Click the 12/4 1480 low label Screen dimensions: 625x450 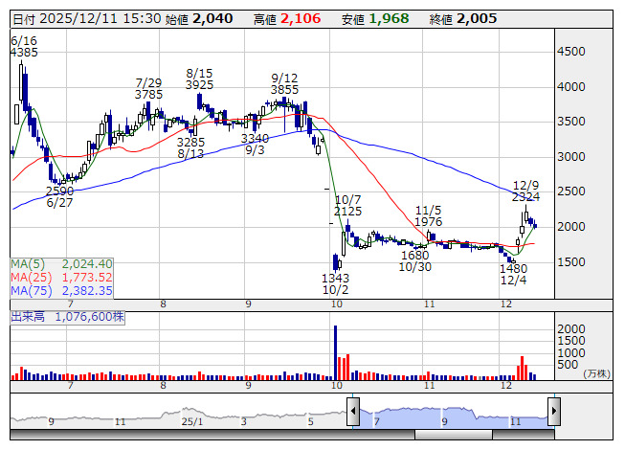tap(513, 274)
